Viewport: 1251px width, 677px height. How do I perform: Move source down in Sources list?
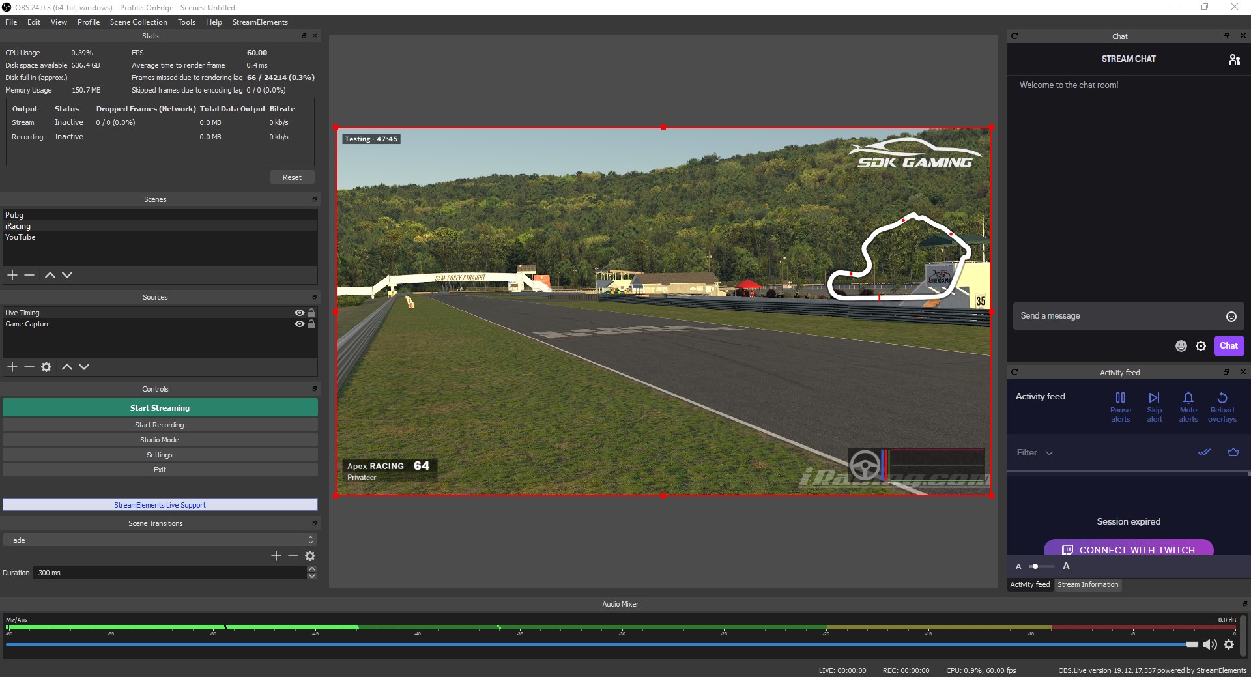(84, 367)
